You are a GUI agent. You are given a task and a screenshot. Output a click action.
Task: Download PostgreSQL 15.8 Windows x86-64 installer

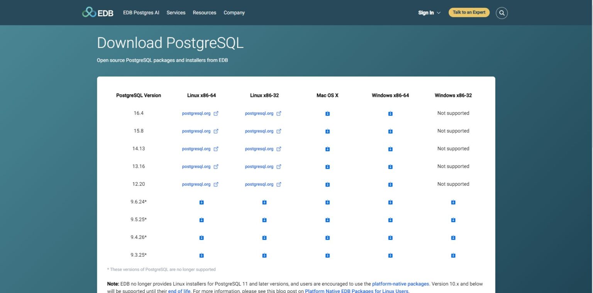(390, 131)
